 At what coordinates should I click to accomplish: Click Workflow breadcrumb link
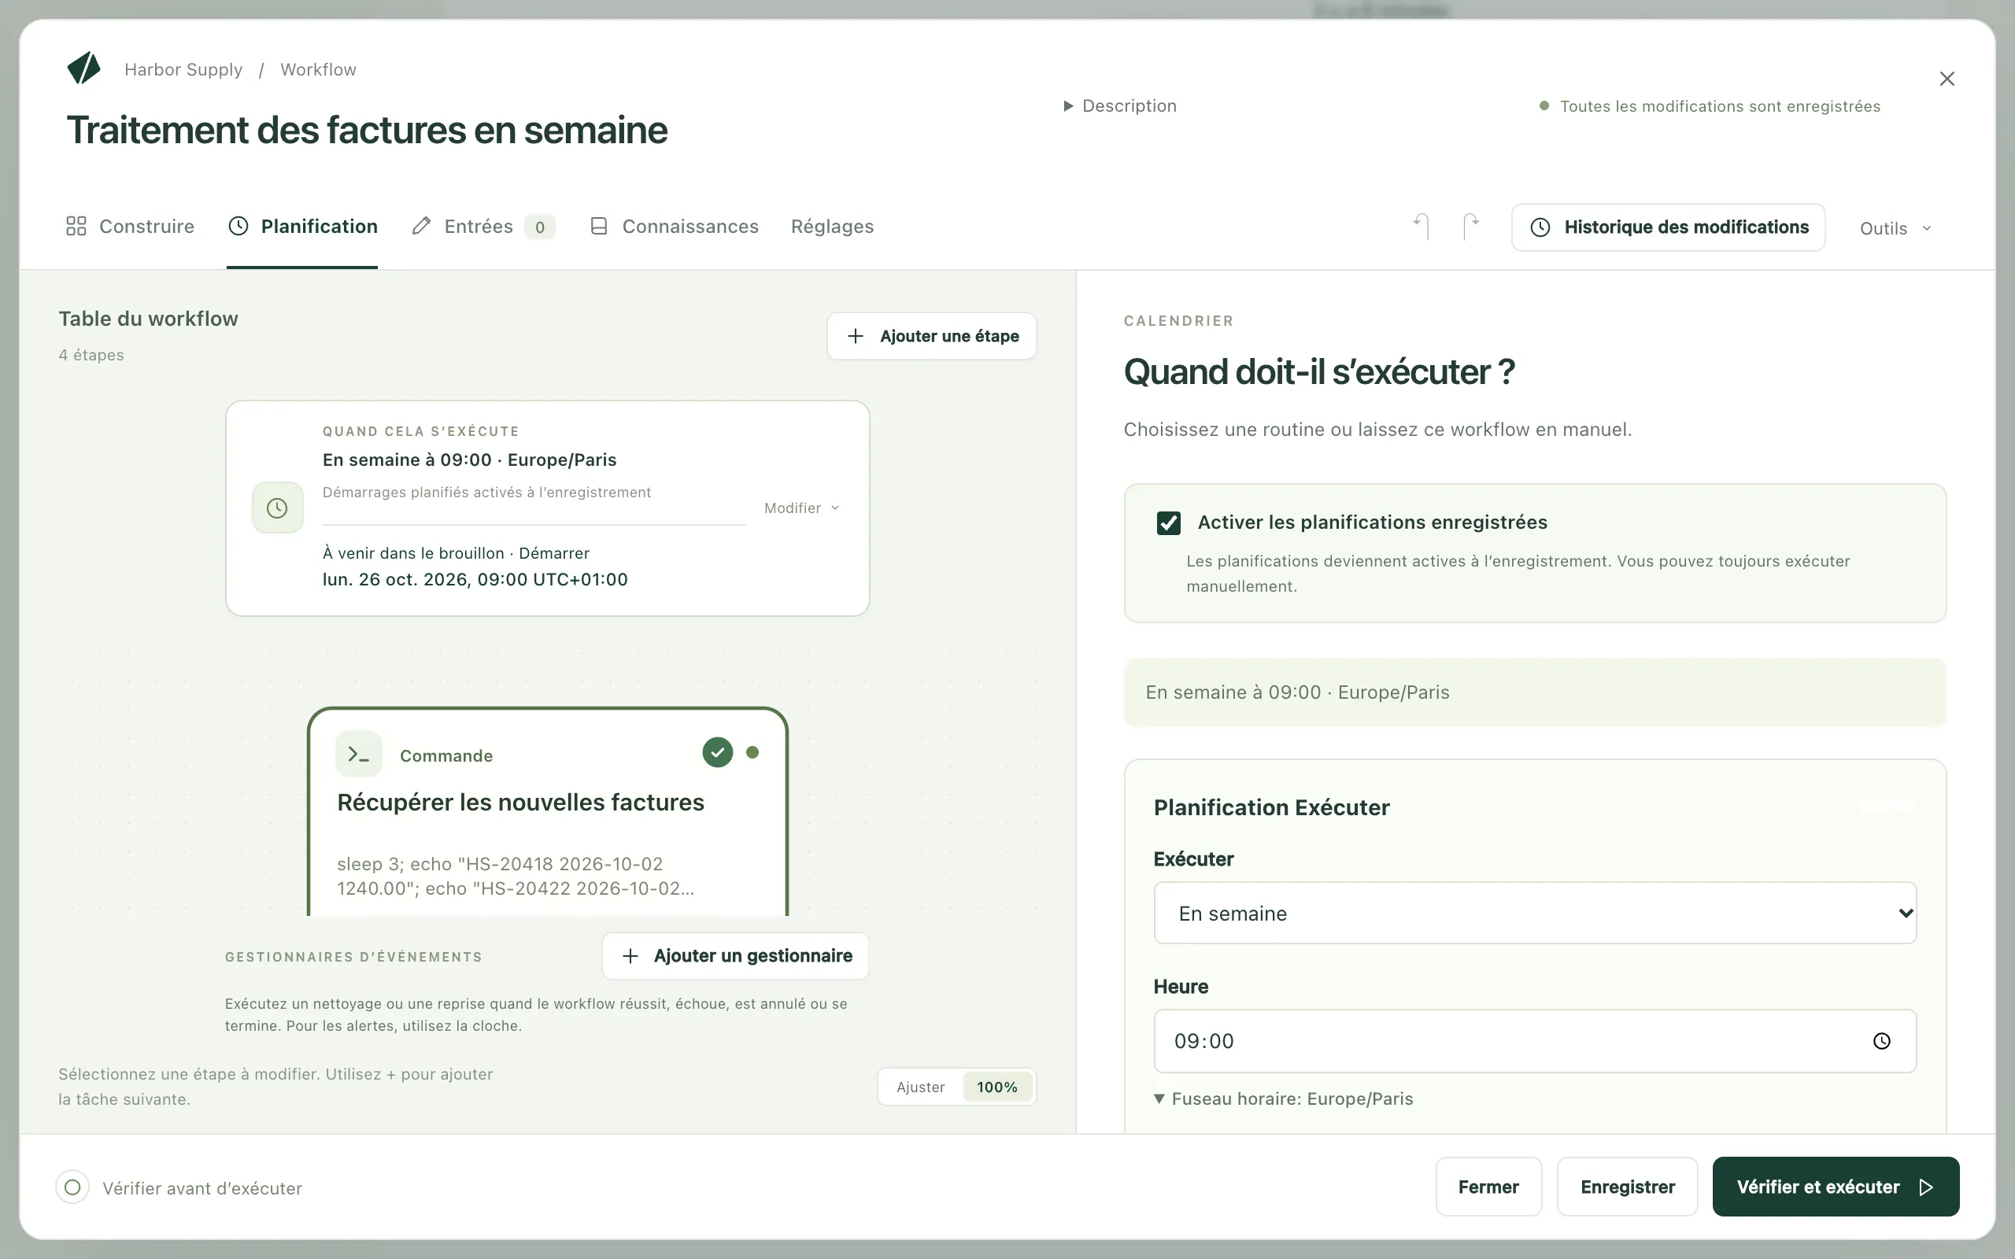[318, 70]
